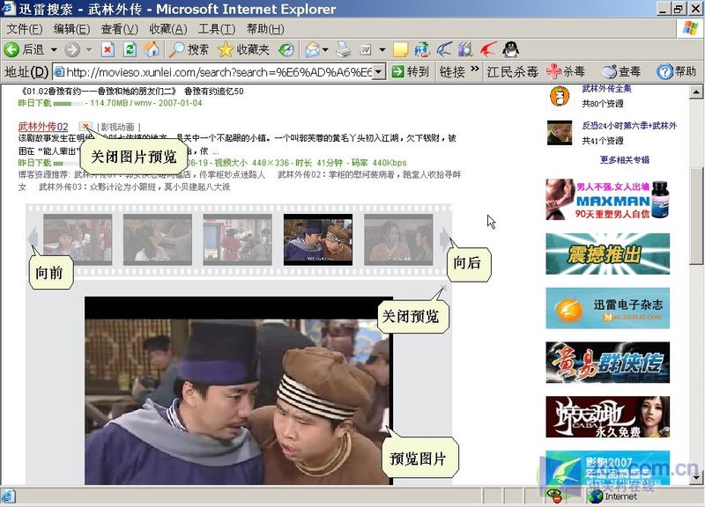Open Edit button dropdown arrow

point(382,49)
